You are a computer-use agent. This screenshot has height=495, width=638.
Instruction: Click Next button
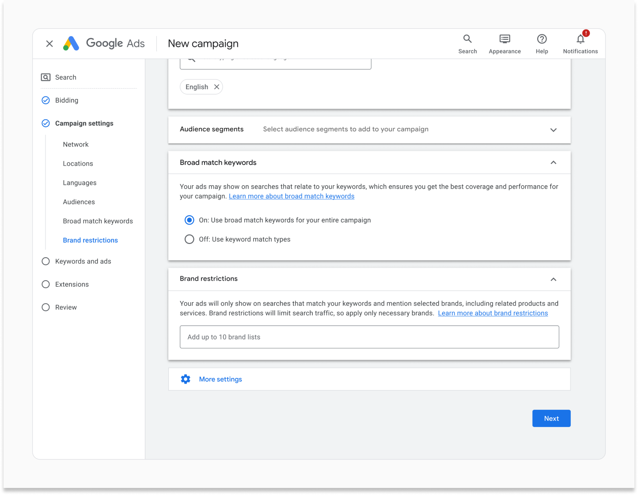tap(551, 419)
